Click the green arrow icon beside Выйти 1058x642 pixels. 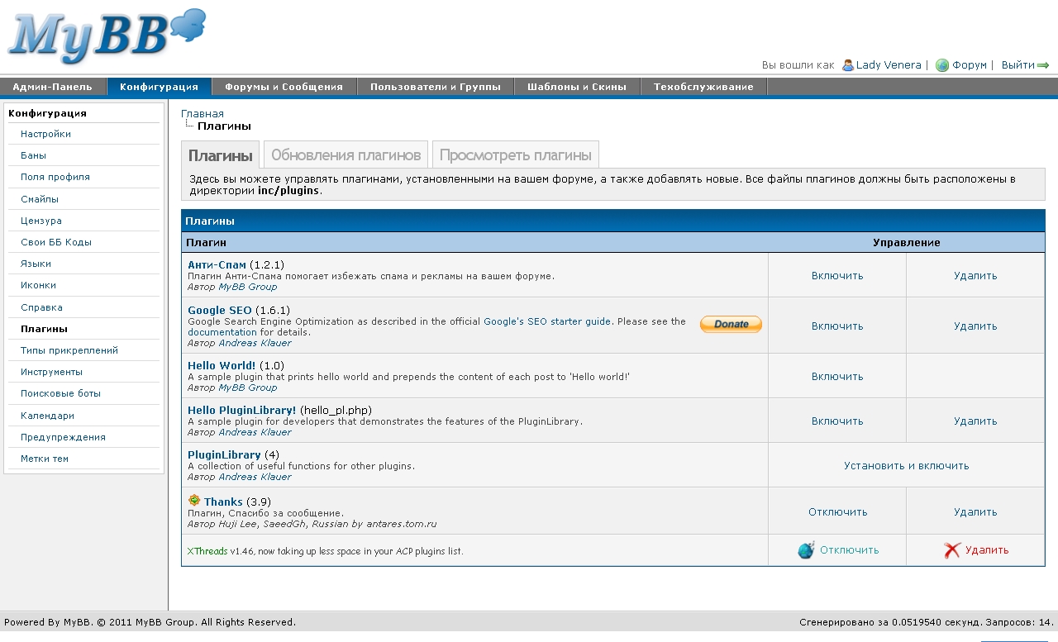[x=1043, y=65]
